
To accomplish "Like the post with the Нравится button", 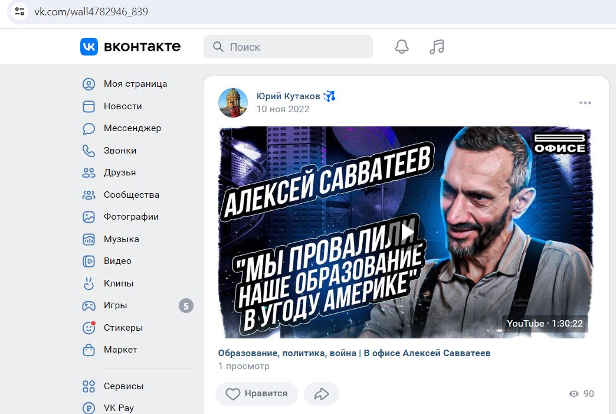I will tap(257, 393).
